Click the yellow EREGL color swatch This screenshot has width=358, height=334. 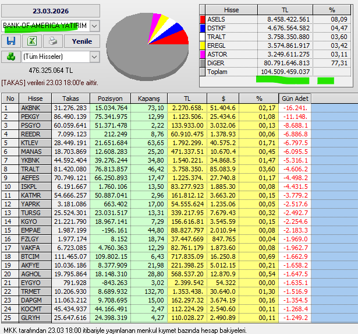pyautogui.click(x=203, y=45)
